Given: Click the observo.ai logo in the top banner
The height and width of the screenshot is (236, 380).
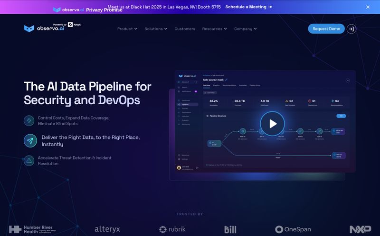Looking at the screenshot, I should (x=68, y=10).
